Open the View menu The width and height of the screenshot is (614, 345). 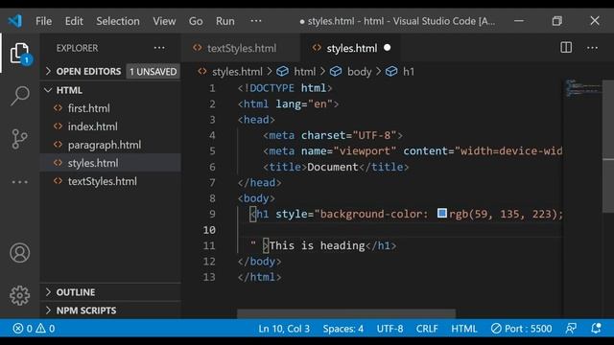(164, 21)
